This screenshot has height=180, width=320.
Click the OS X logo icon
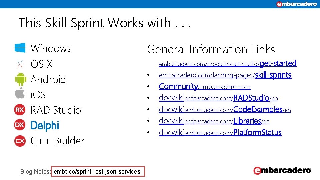20,64
